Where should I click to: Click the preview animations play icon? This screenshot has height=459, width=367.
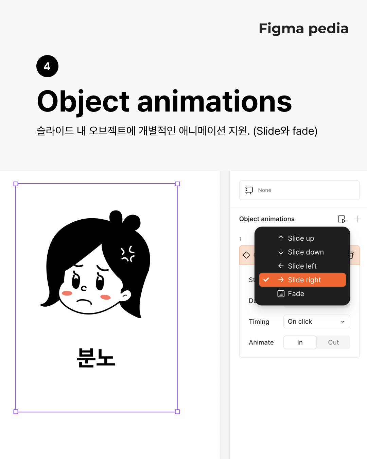click(x=342, y=219)
